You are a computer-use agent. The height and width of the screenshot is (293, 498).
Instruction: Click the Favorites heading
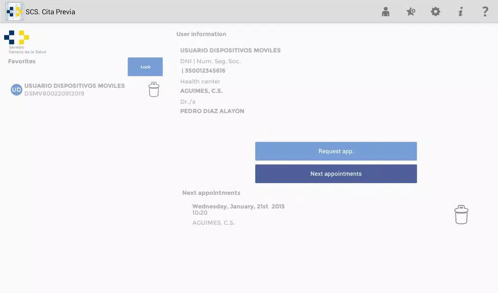coord(21,61)
